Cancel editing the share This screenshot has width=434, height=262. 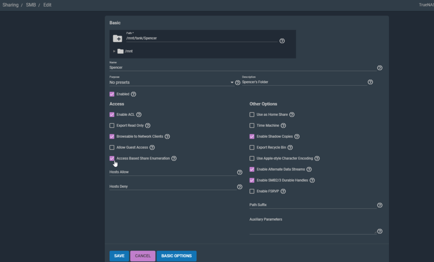(x=143, y=256)
